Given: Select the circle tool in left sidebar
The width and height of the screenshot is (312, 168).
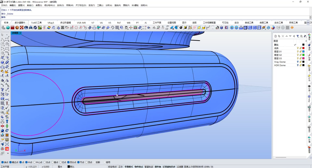Looking at the screenshot, I should coord(2,44).
